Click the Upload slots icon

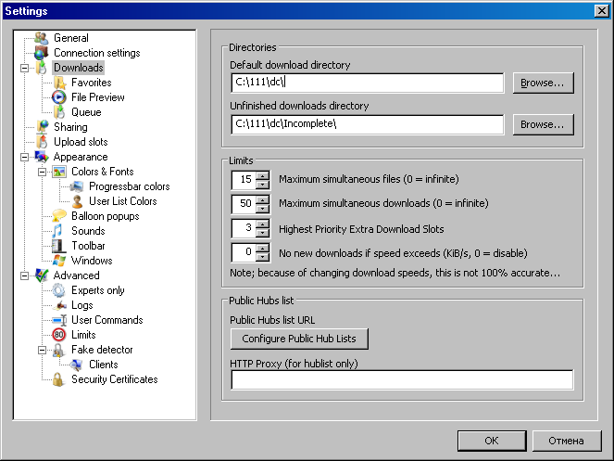click(42, 142)
